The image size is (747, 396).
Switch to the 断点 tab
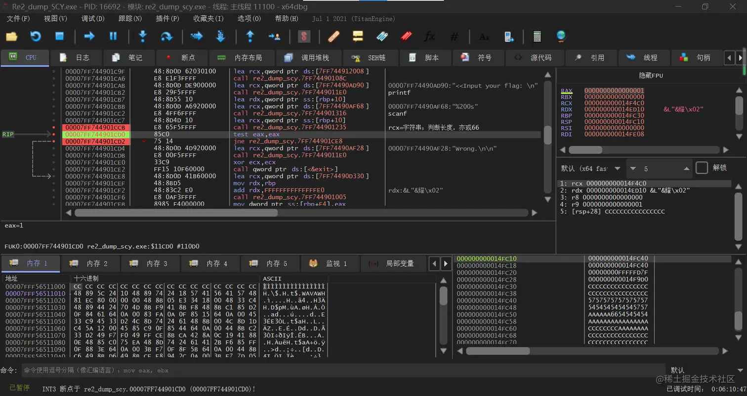(x=181, y=58)
